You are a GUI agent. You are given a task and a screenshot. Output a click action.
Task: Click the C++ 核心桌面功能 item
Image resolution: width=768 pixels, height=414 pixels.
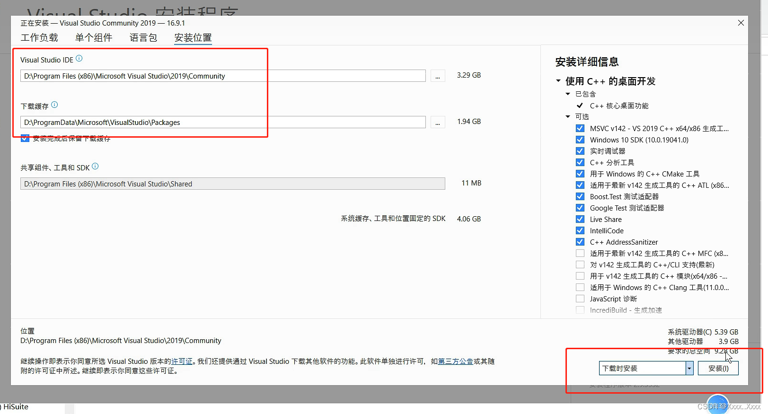click(x=619, y=106)
